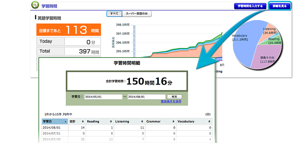Click the 詳細を見る button
This screenshot has height=143, width=302.
(x=280, y=6)
